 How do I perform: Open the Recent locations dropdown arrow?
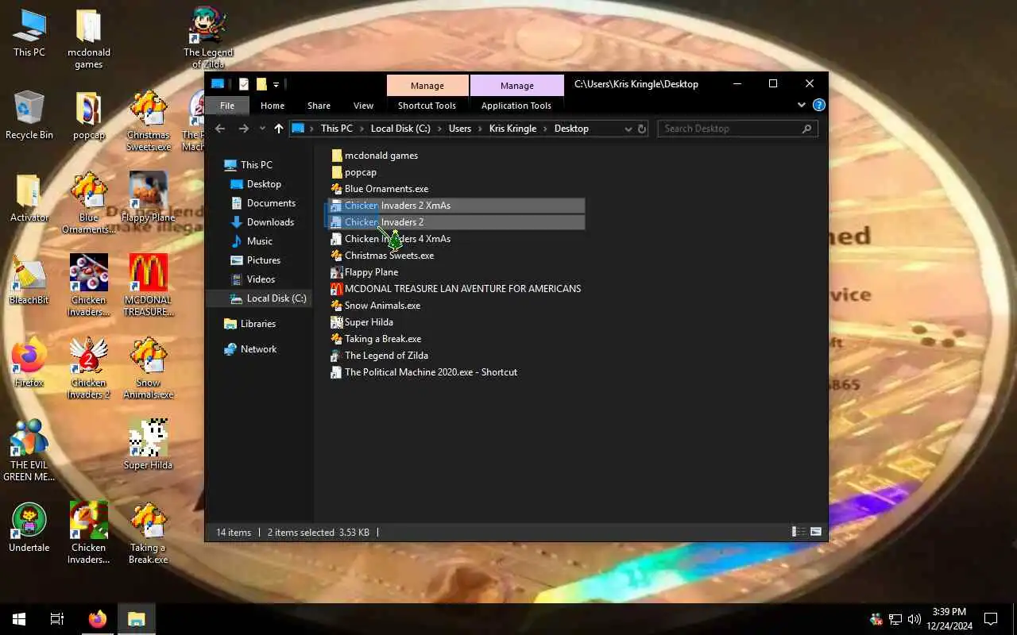click(x=262, y=129)
